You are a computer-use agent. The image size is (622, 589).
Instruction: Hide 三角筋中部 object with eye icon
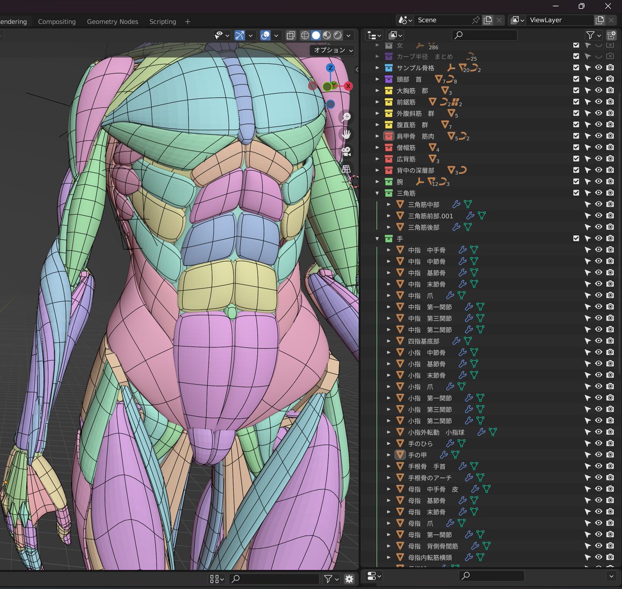pyautogui.click(x=599, y=204)
